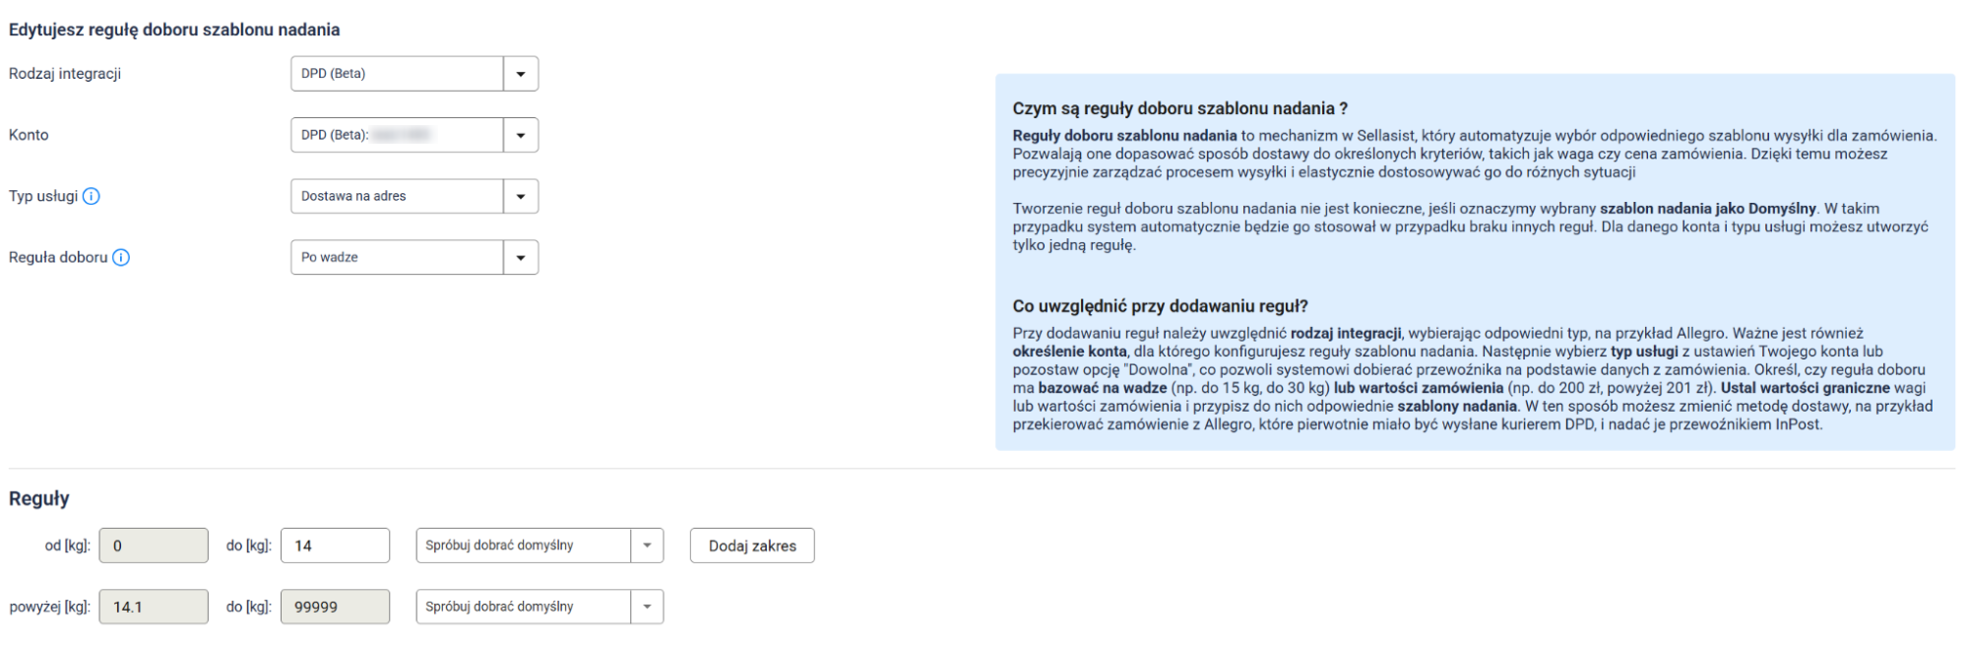Viewport: 1968px width, 645px height.
Task: Open the Typ usługi dropdown showing Dostawa na adres
Action: [x=413, y=196]
